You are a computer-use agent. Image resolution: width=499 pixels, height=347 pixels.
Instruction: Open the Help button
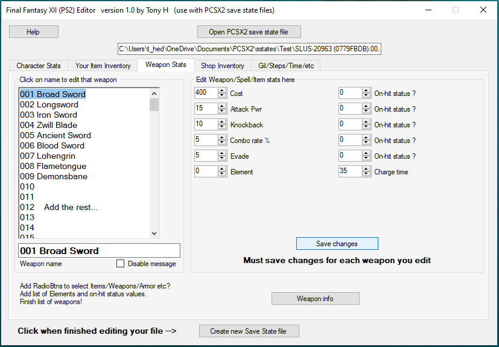pyautogui.click(x=33, y=32)
